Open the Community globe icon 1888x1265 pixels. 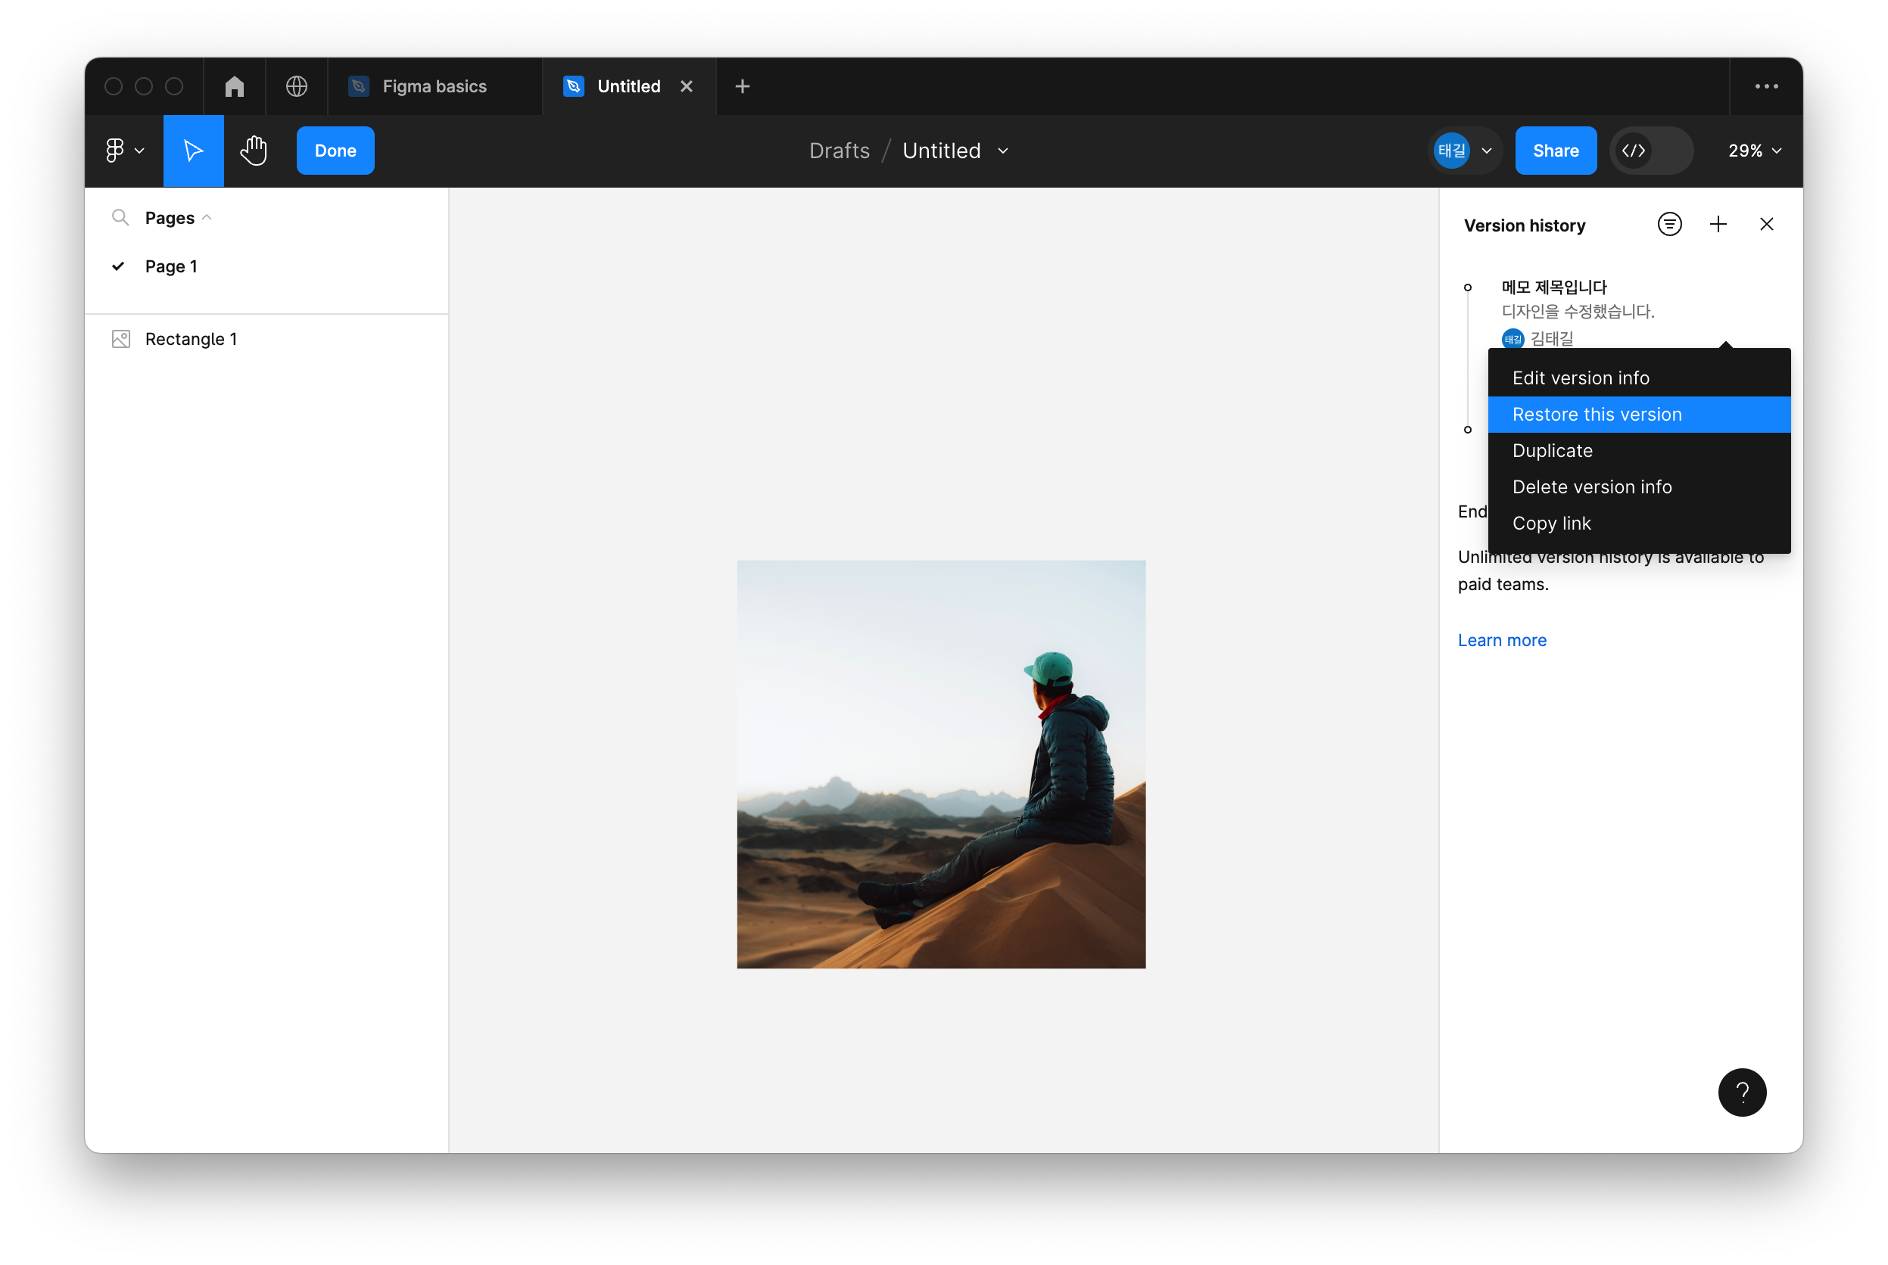coord(296,86)
